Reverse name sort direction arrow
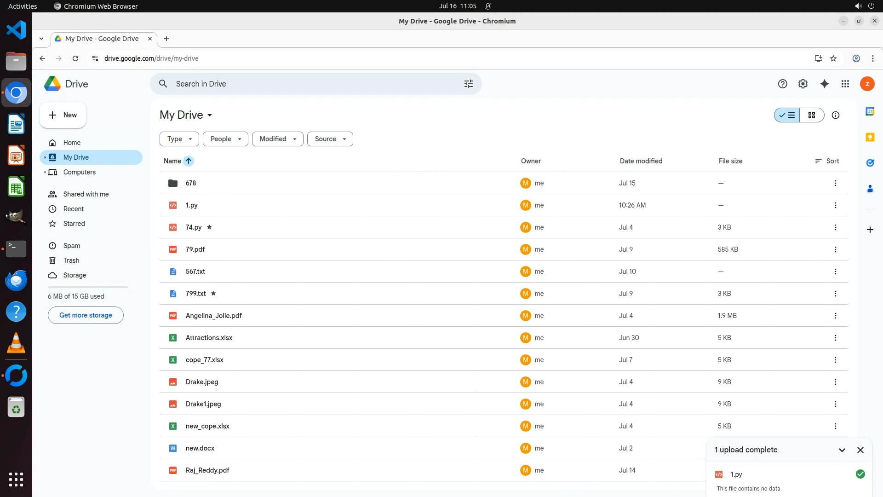 pos(189,161)
